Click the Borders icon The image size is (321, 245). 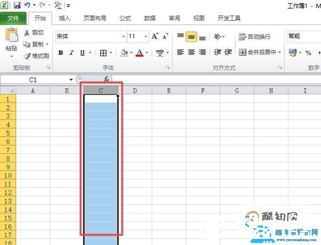point(103,53)
